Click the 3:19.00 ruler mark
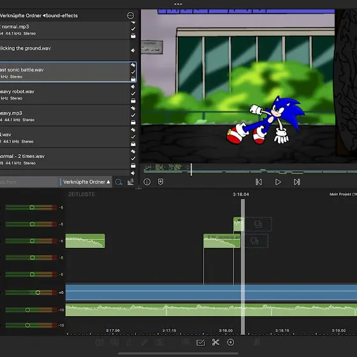The width and height of the screenshot is (357, 357). point(339,330)
